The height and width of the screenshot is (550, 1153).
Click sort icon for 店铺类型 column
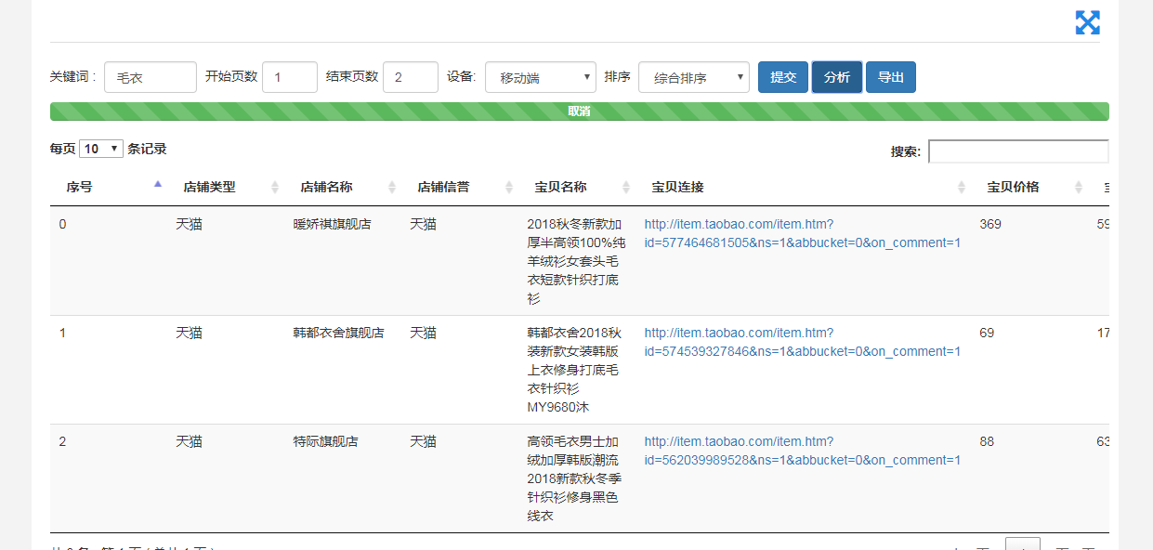(274, 188)
